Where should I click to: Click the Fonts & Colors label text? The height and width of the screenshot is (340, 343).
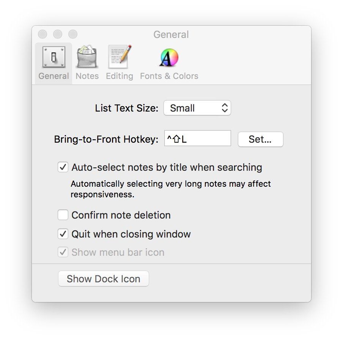coord(169,76)
